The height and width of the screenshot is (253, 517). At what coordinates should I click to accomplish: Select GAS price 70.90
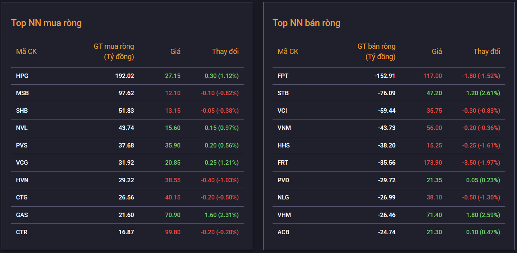[x=173, y=215]
